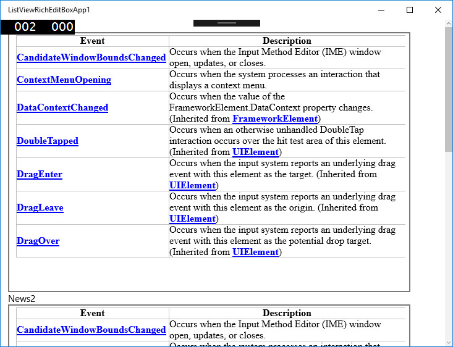
Task: Click text 'displays a context menu.'
Action: 218,85
